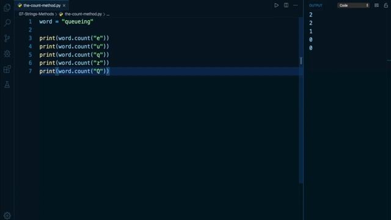391x220 pixels.
Task: Open the Manage settings gear
Action: tap(7, 216)
